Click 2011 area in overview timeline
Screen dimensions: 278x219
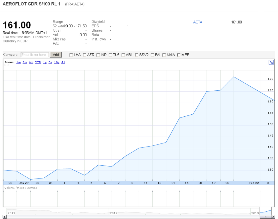pyautogui.click(x=11, y=213)
